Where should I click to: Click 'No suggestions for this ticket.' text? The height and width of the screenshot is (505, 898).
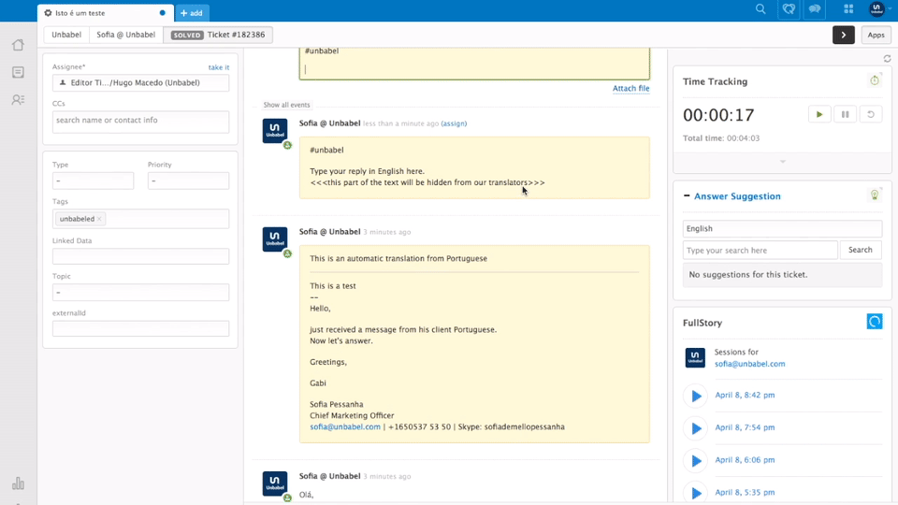(748, 275)
